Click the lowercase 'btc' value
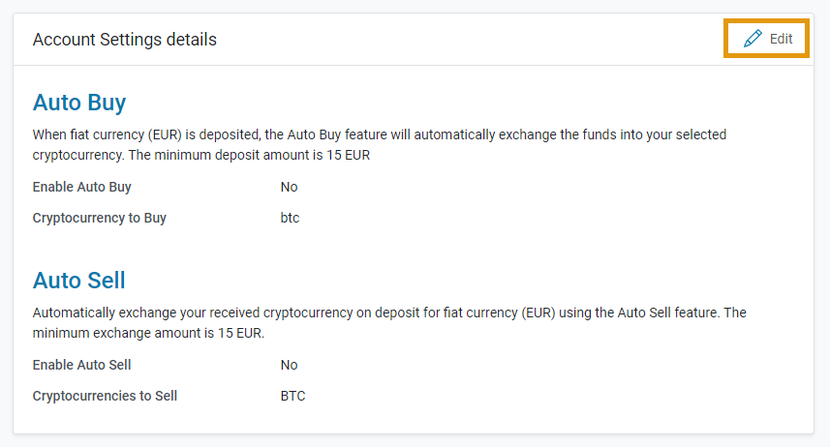The height and width of the screenshot is (447, 830). (x=291, y=218)
